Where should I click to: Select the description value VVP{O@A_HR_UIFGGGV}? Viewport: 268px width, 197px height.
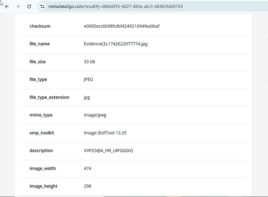[108, 151]
